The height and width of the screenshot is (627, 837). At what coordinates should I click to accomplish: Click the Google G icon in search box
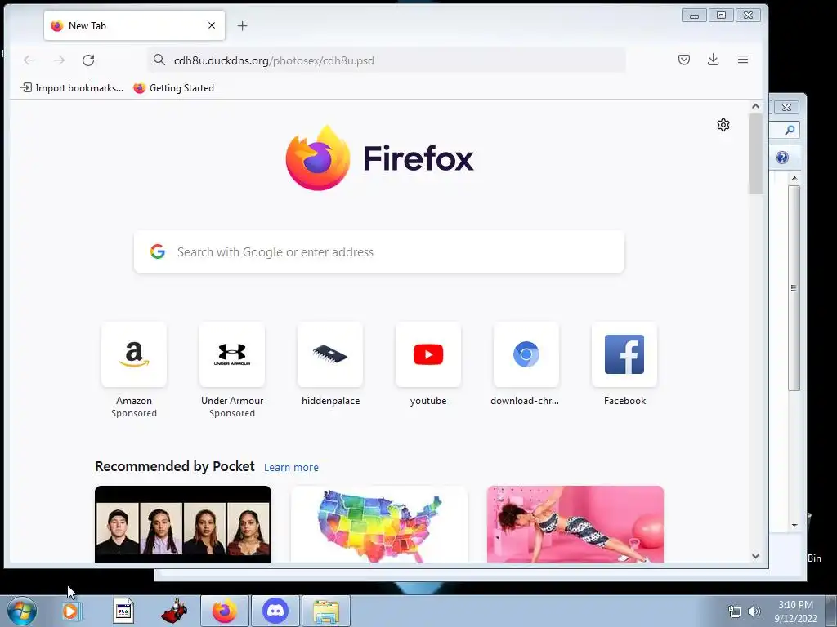[x=158, y=251]
